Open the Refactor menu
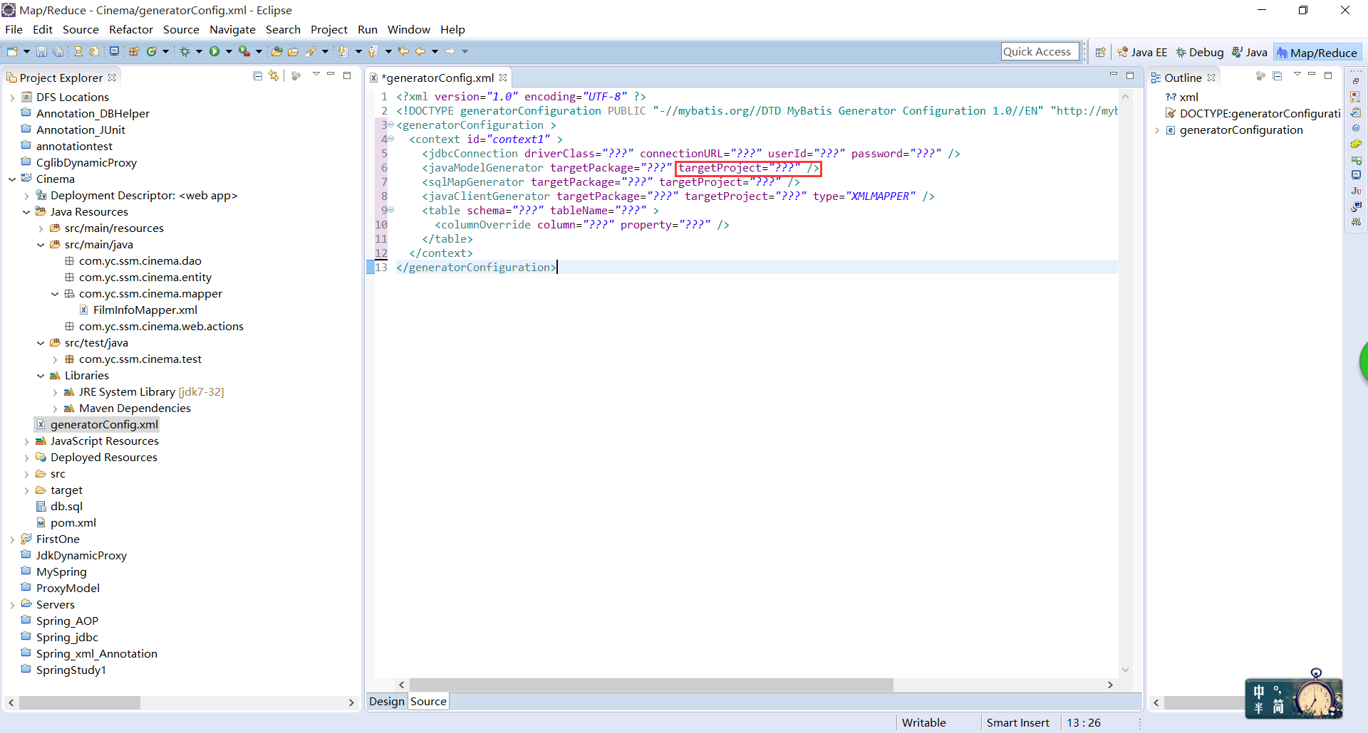The height and width of the screenshot is (733, 1368). click(x=131, y=30)
